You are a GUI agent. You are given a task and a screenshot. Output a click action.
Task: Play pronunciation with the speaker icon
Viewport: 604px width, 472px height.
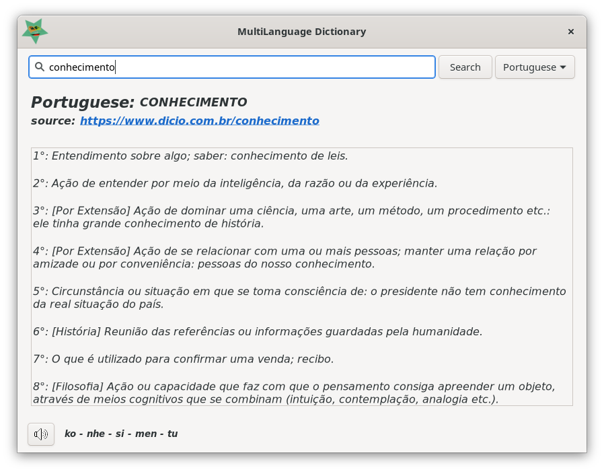click(x=41, y=434)
